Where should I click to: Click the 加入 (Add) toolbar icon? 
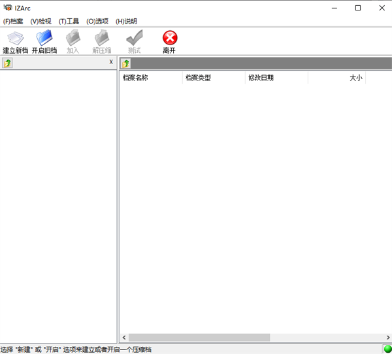pyautogui.click(x=73, y=39)
